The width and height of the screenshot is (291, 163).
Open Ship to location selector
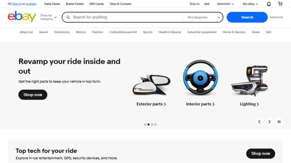click(x=194, y=4)
